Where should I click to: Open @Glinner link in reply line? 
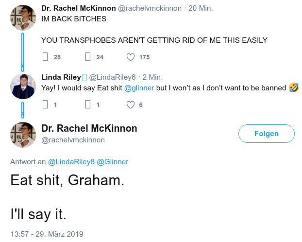(113, 161)
